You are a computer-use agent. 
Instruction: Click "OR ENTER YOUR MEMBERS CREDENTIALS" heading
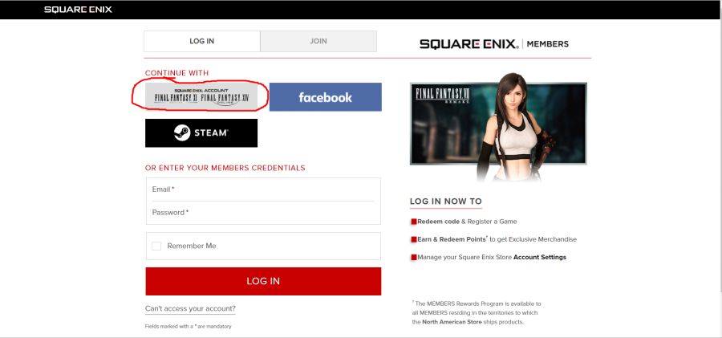(x=225, y=168)
